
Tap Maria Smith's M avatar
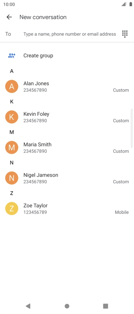click(x=11, y=148)
